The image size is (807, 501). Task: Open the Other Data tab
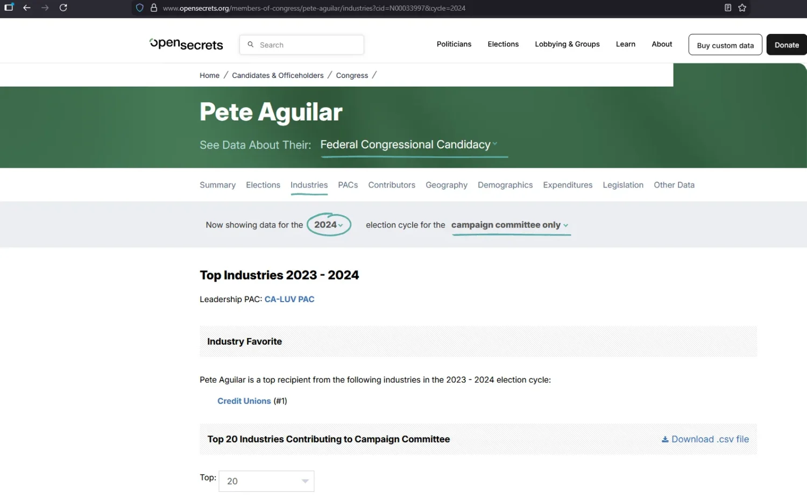click(674, 185)
